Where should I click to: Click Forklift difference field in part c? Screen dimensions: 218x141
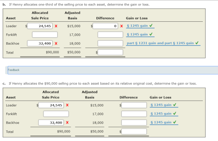[x=134, y=114]
